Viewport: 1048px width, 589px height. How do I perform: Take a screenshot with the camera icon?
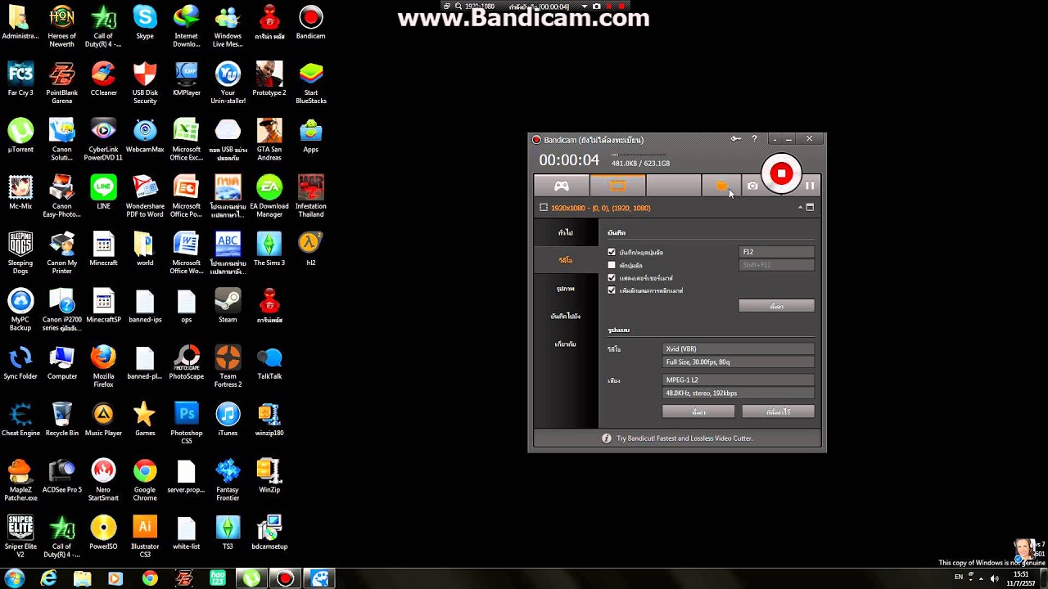coord(752,186)
